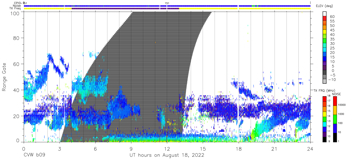Click the '100' range gate tick label
This screenshot has height=161, width=349.
pyautogui.click(x=15, y=13)
